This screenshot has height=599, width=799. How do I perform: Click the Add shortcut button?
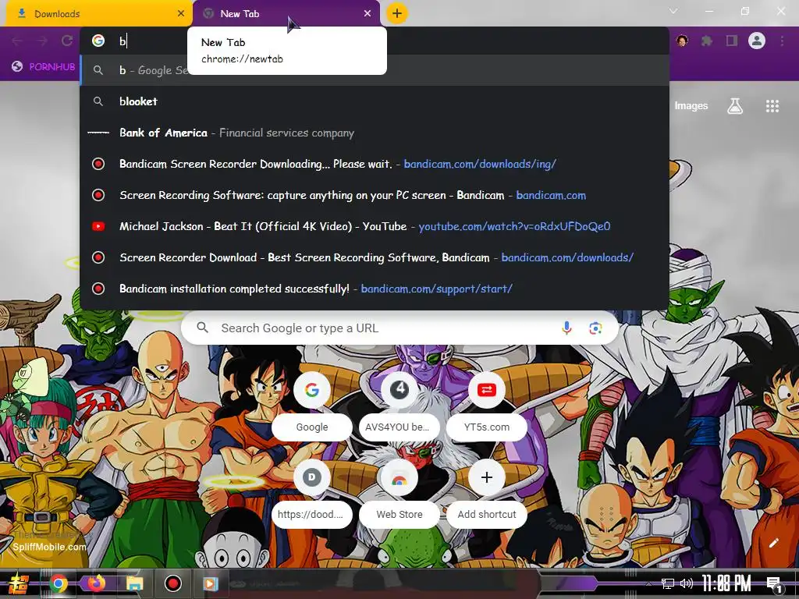487,493
